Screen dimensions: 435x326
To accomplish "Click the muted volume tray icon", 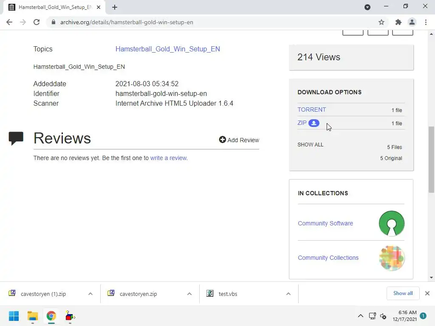I will (383, 316).
